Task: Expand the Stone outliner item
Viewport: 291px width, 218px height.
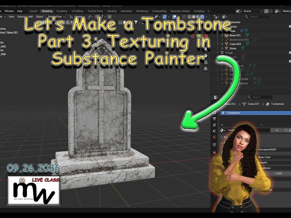Action: click(222, 49)
